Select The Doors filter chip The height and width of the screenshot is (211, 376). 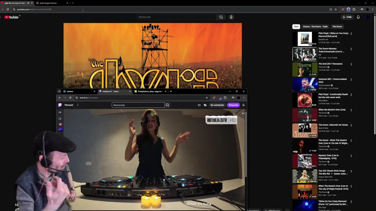point(337,27)
